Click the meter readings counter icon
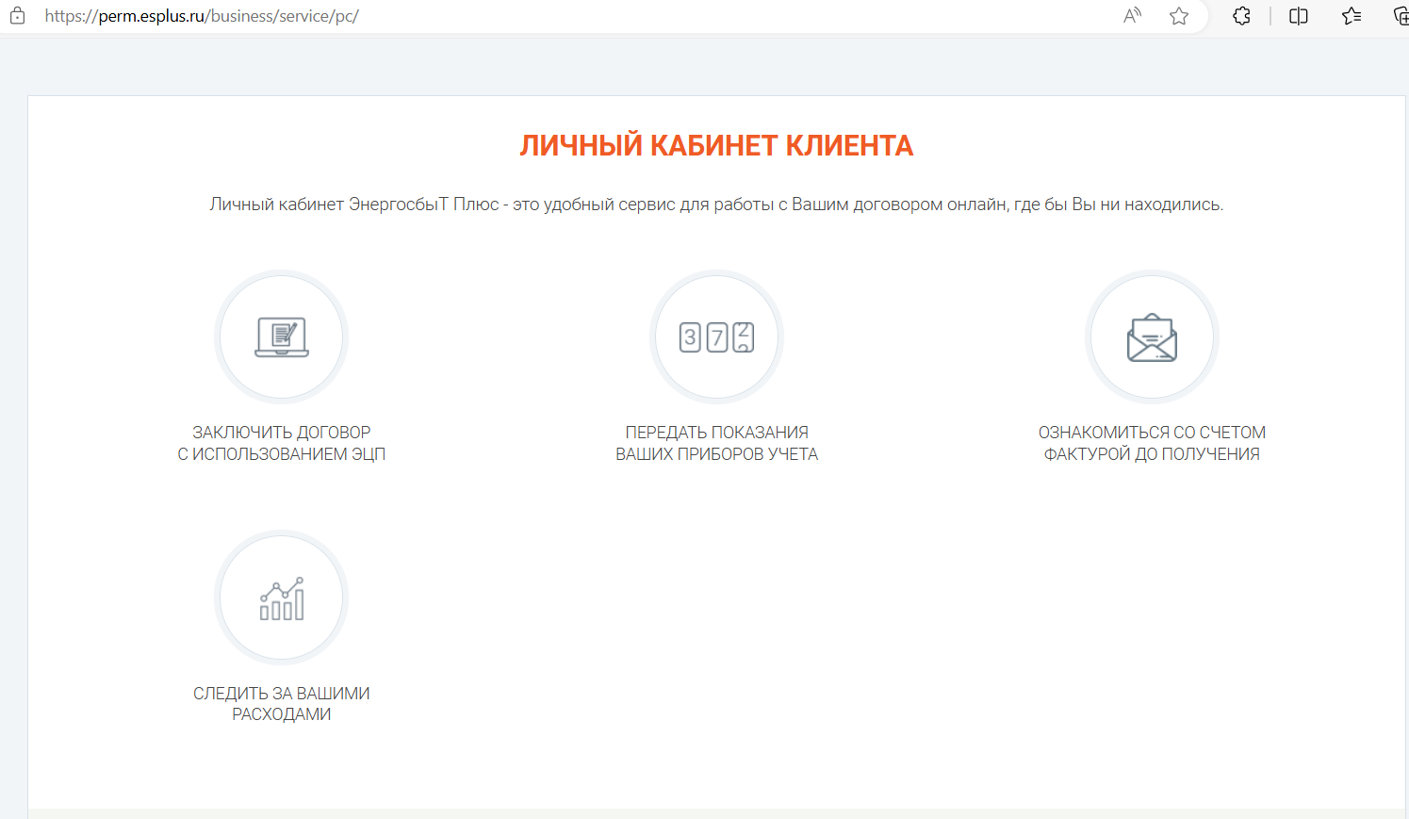The image size is (1409, 819). pyautogui.click(x=716, y=337)
